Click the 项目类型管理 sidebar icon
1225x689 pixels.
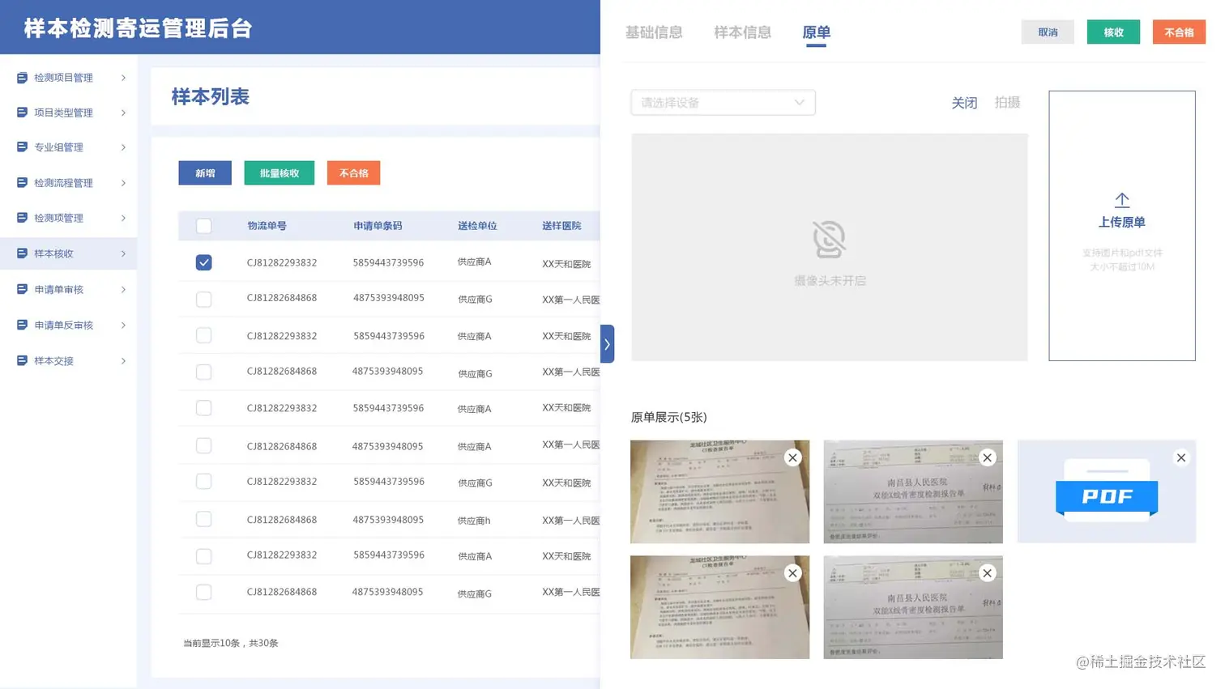(x=22, y=113)
